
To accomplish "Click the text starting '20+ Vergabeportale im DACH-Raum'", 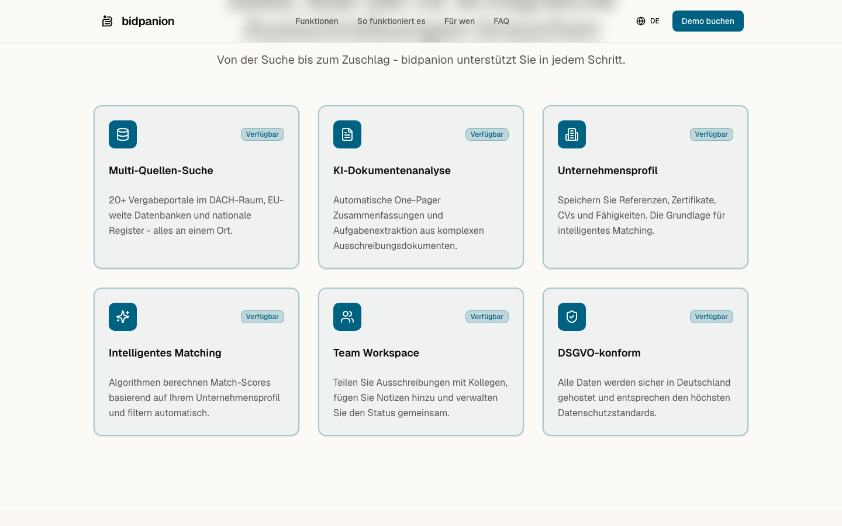I will point(196,215).
